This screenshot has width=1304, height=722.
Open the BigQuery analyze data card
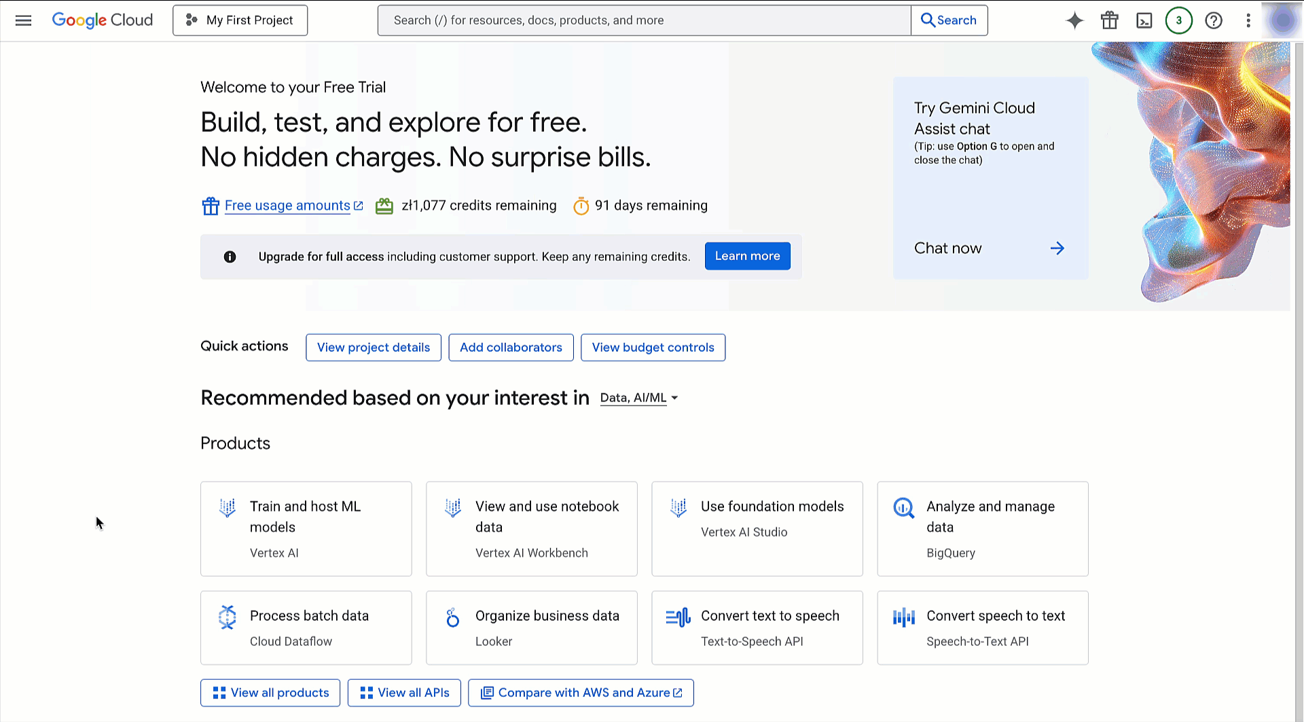coord(982,528)
